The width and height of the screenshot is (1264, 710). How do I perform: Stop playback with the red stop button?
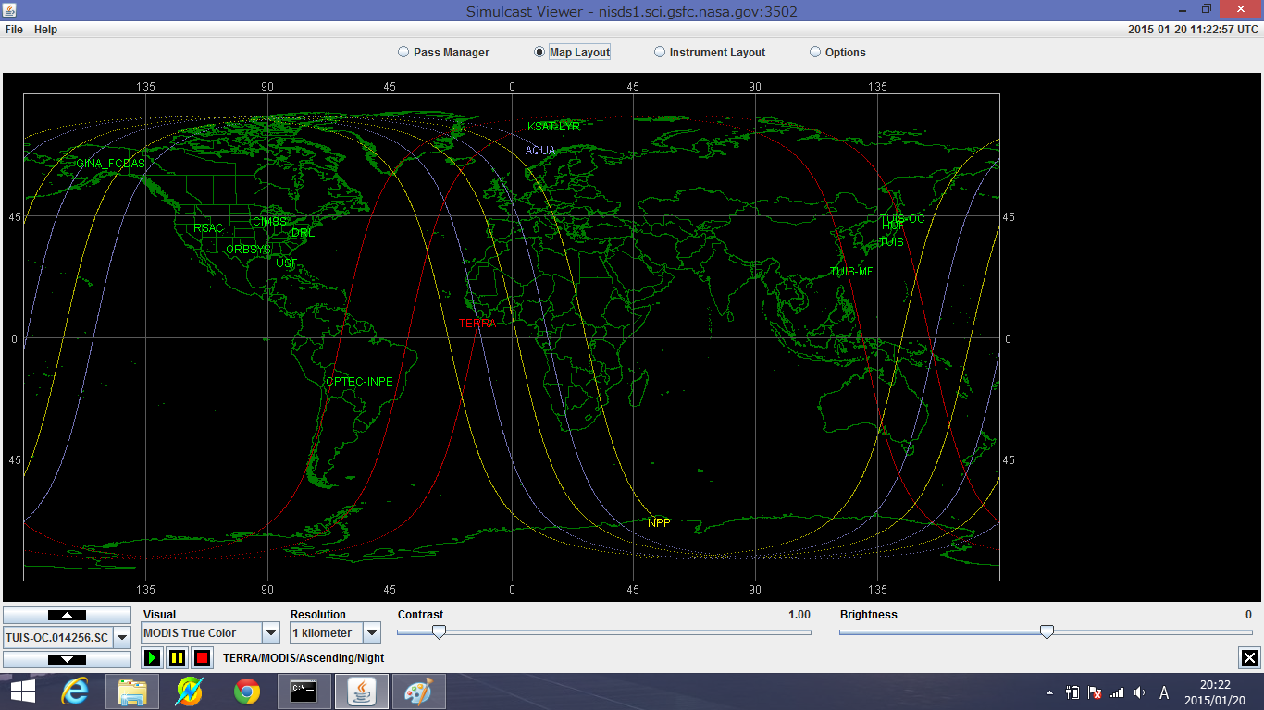pos(202,658)
